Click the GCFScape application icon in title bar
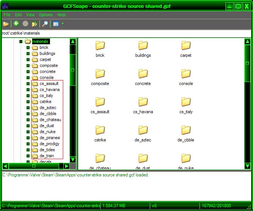This screenshot has height=211, width=253. click(5, 6)
